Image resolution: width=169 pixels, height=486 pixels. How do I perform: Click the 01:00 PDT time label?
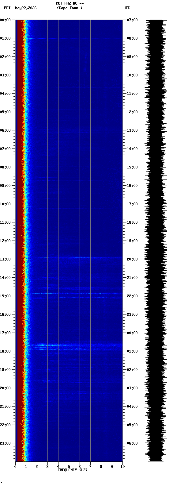coord(6,38)
